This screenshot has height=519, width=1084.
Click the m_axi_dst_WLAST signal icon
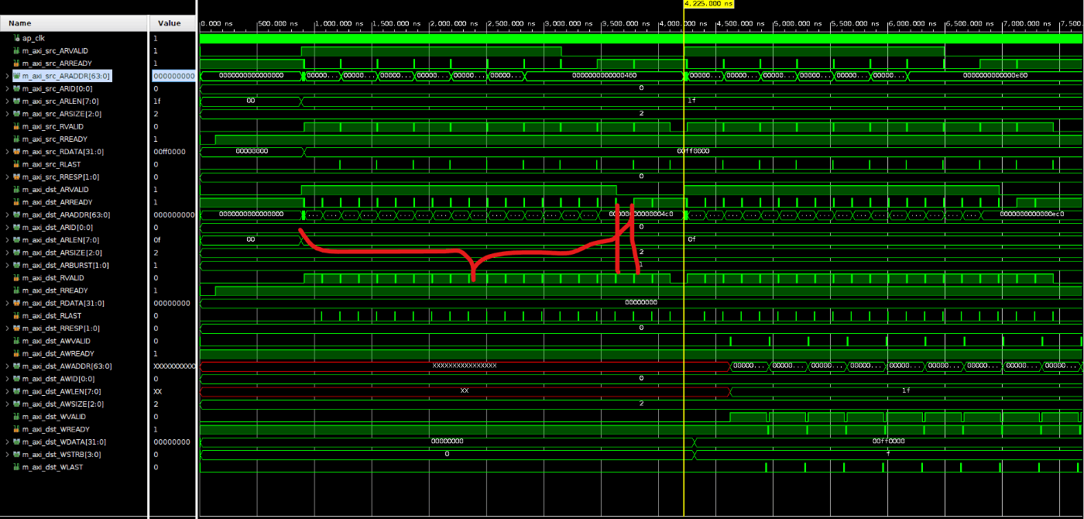(17, 467)
